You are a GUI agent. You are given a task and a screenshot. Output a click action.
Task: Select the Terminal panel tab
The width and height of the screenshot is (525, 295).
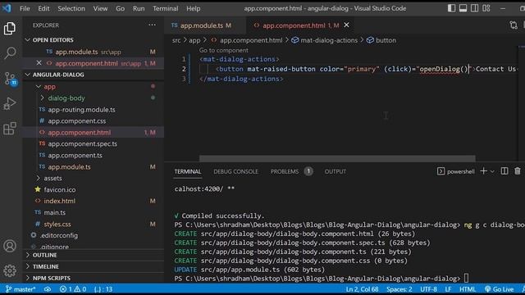pyautogui.click(x=188, y=171)
